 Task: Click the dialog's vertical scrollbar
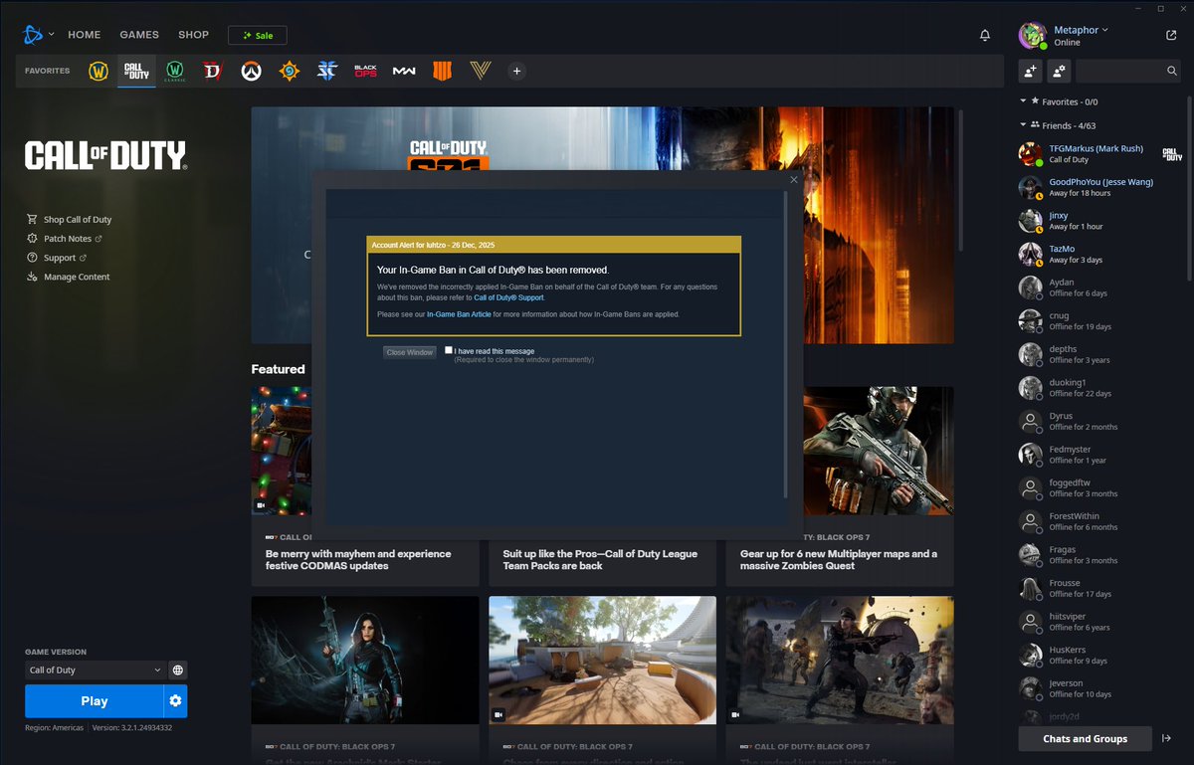coord(786,343)
